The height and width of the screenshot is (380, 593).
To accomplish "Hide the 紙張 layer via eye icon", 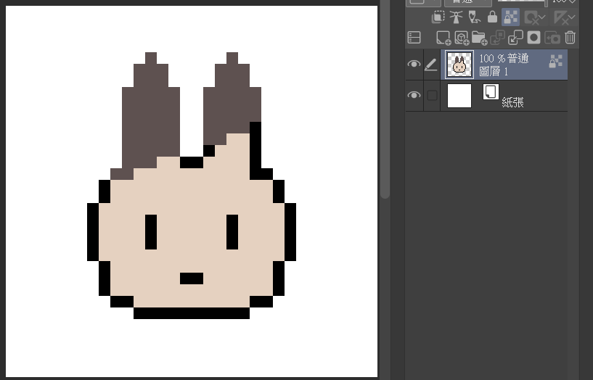I will 414,95.
